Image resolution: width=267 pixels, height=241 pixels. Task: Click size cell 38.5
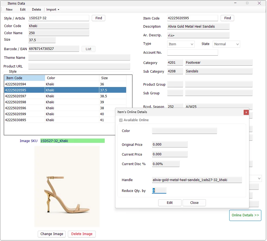point(113,96)
